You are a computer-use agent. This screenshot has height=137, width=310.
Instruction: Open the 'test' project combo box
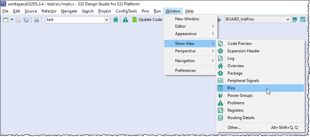[78, 20]
